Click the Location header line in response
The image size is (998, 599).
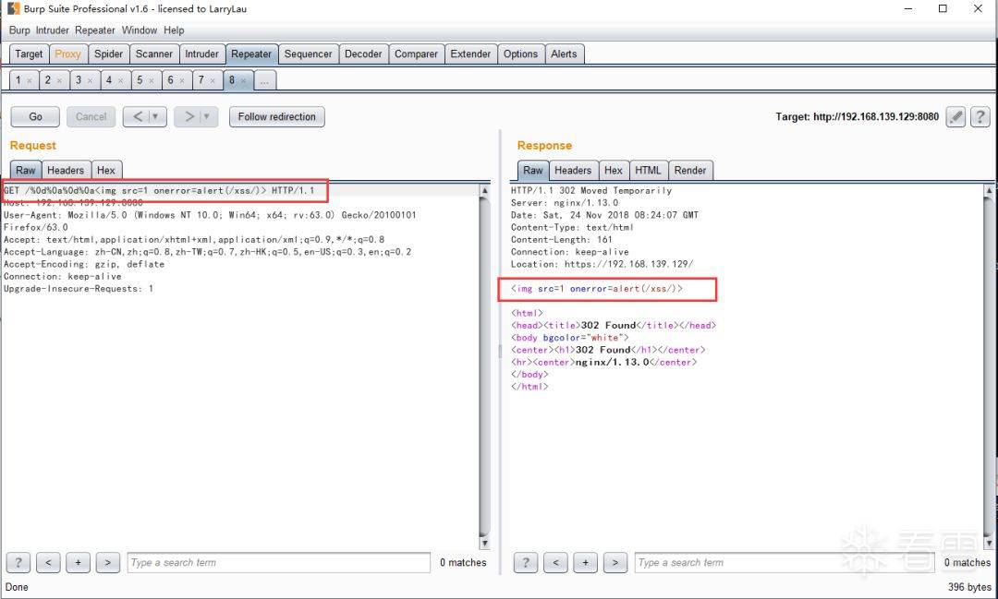click(602, 264)
